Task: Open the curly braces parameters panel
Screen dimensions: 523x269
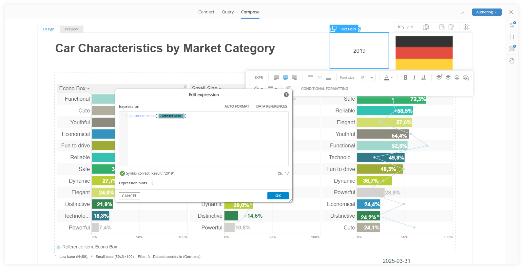Action: click(x=512, y=37)
